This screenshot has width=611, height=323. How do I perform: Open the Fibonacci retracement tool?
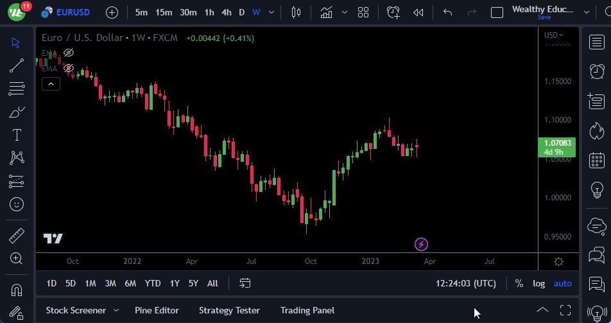17,89
